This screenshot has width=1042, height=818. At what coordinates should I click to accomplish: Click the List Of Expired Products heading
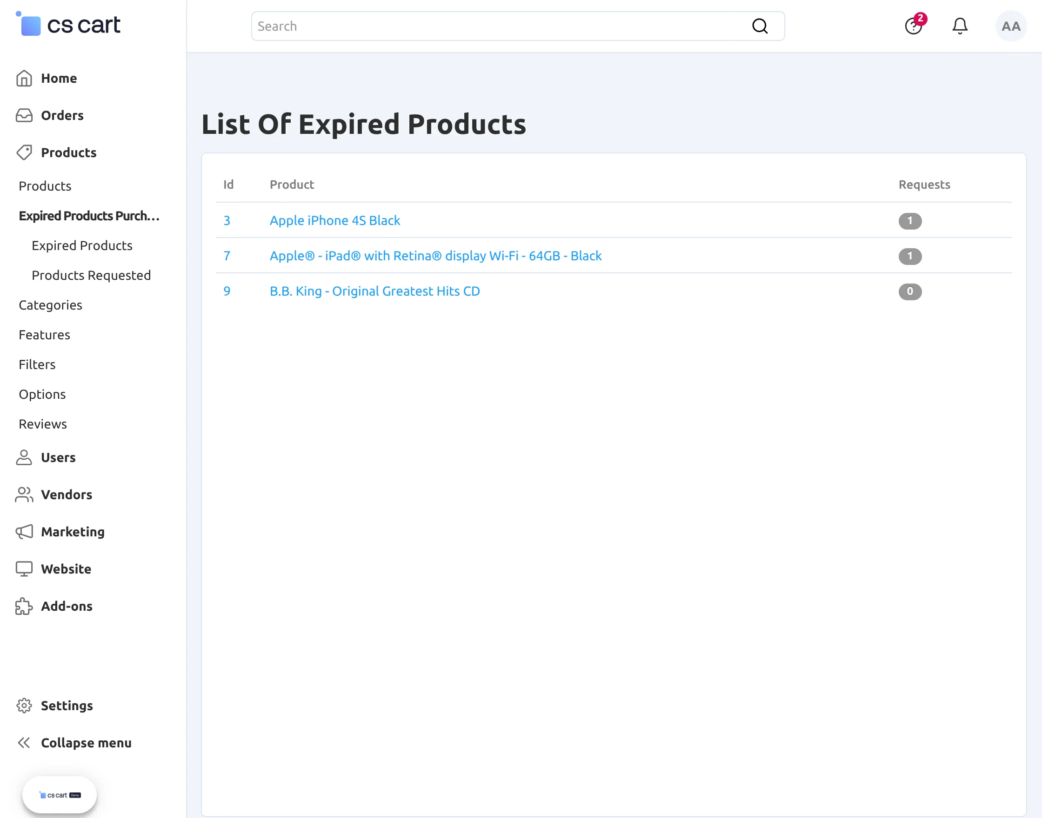point(364,124)
